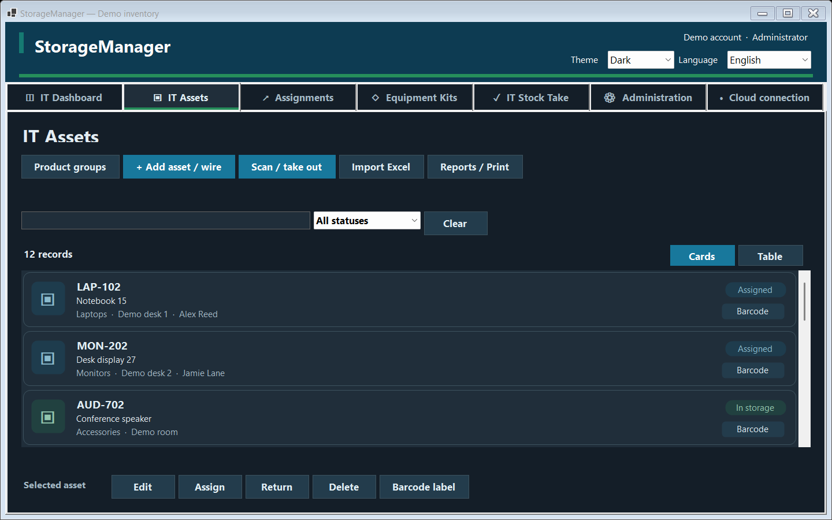Focus the asset search field
This screenshot has width=832, height=520.
[x=166, y=221]
